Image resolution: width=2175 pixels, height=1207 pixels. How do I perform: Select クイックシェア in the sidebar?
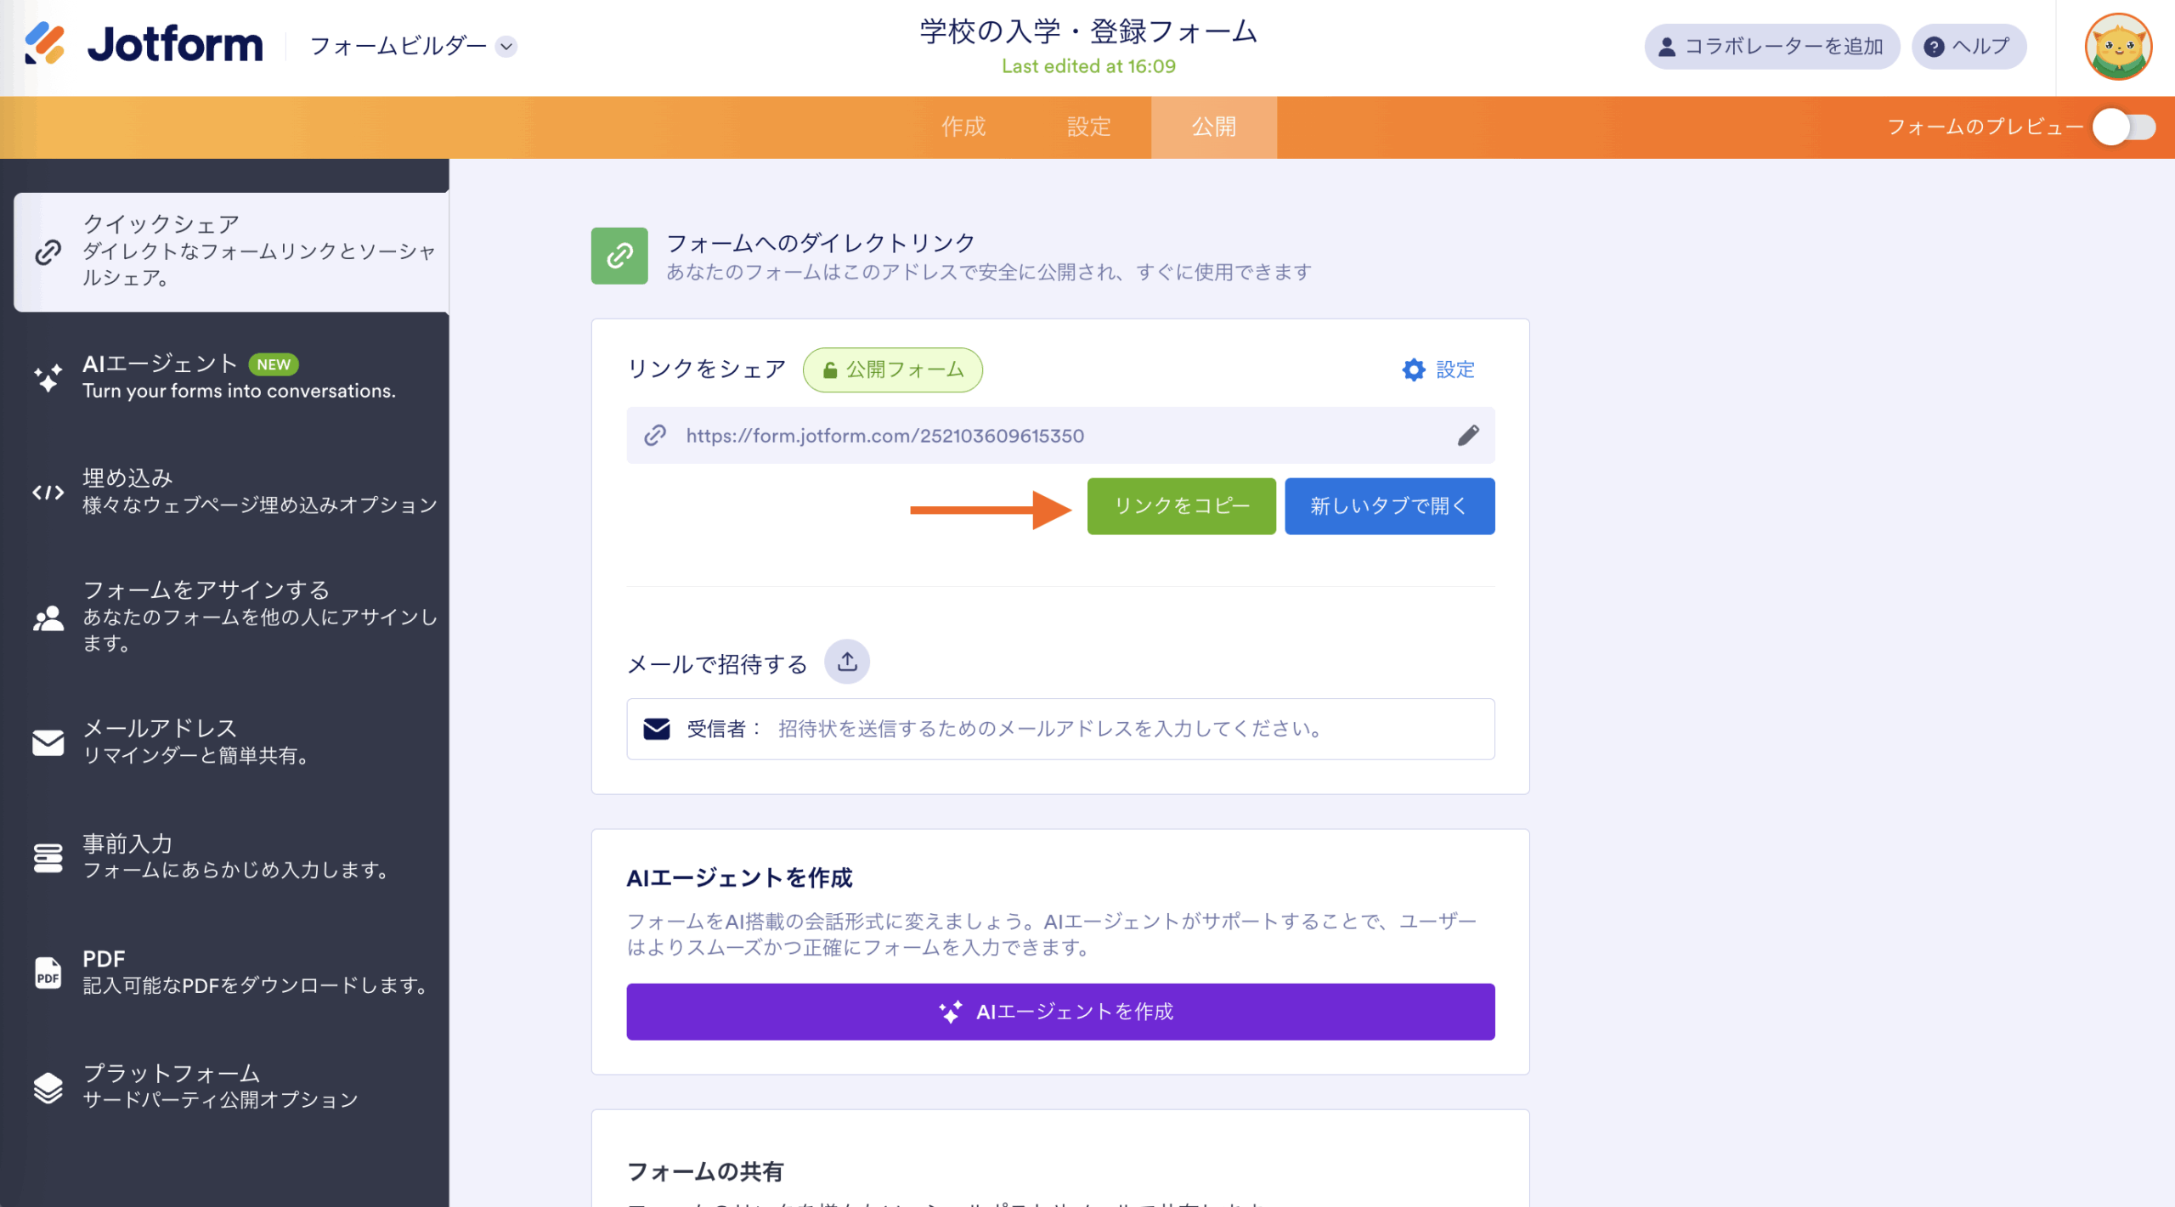(231, 251)
